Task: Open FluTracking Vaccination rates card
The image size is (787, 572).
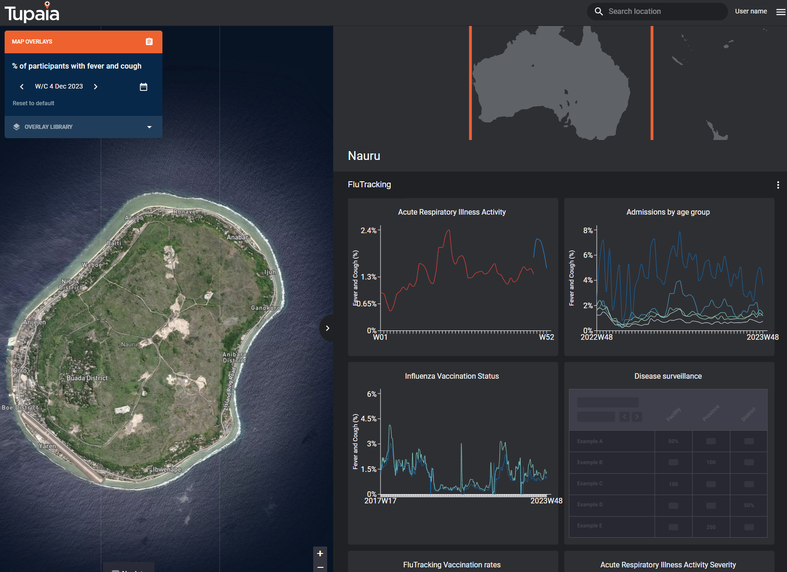Action: point(453,562)
